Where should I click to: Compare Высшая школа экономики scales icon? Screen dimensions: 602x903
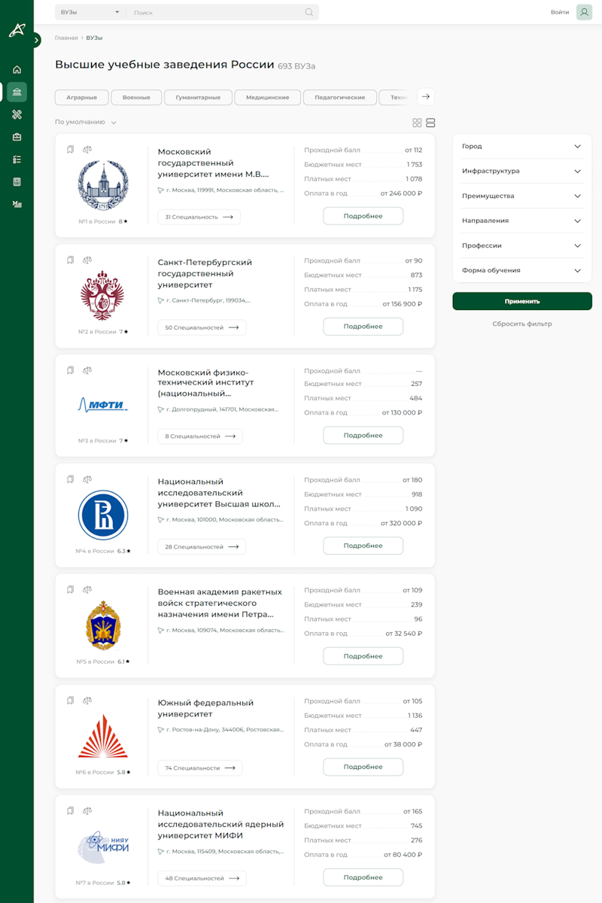(87, 479)
